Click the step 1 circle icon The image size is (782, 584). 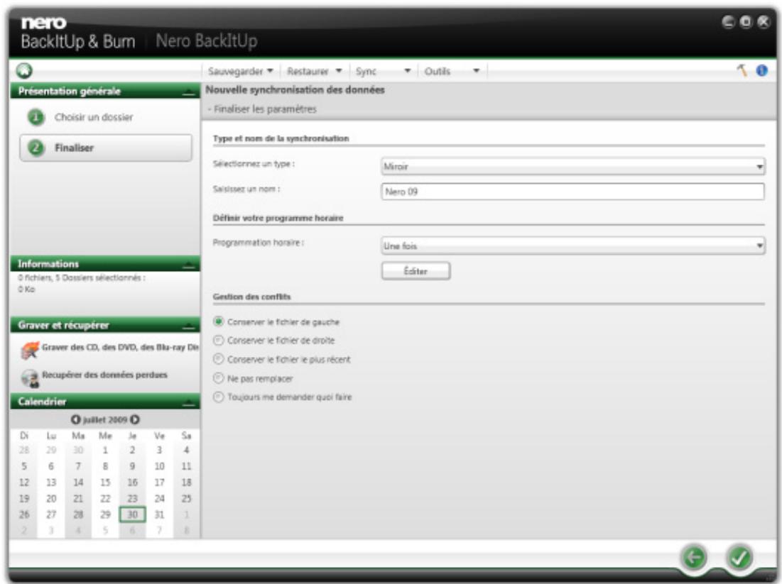coord(36,117)
